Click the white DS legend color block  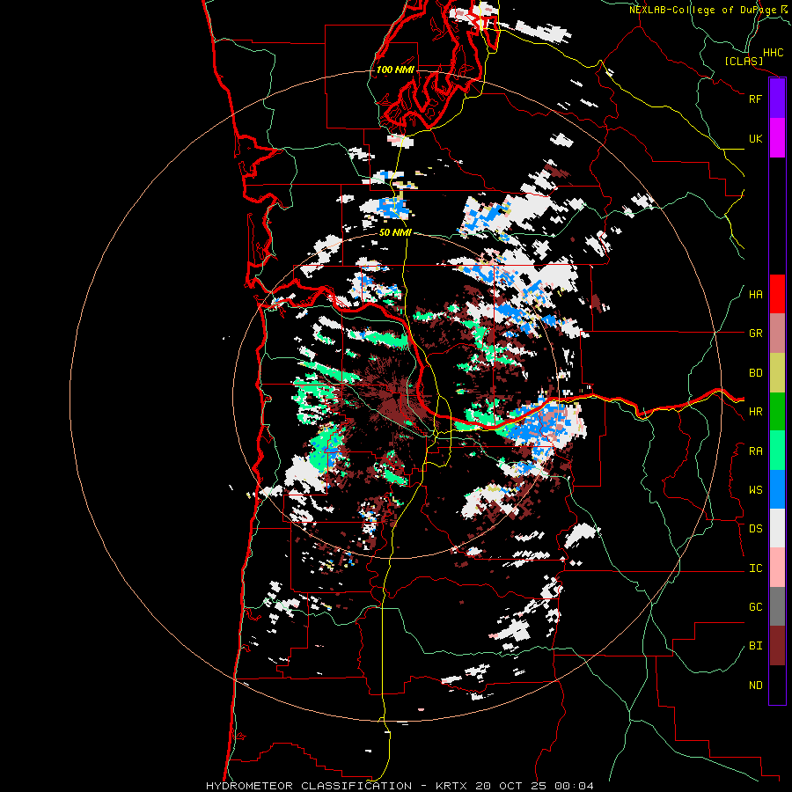coord(777,528)
